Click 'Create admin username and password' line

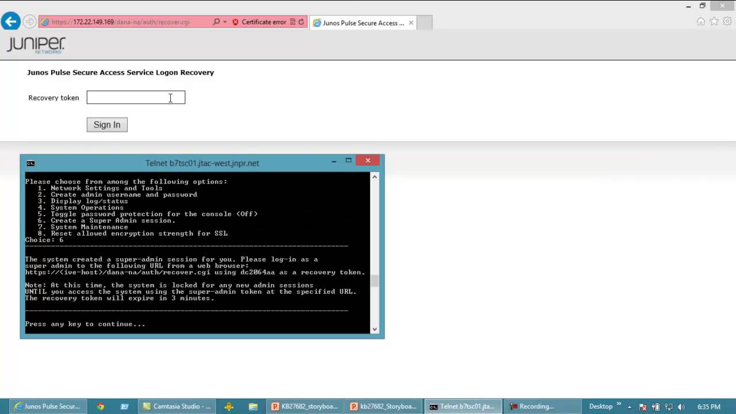pyautogui.click(x=117, y=194)
